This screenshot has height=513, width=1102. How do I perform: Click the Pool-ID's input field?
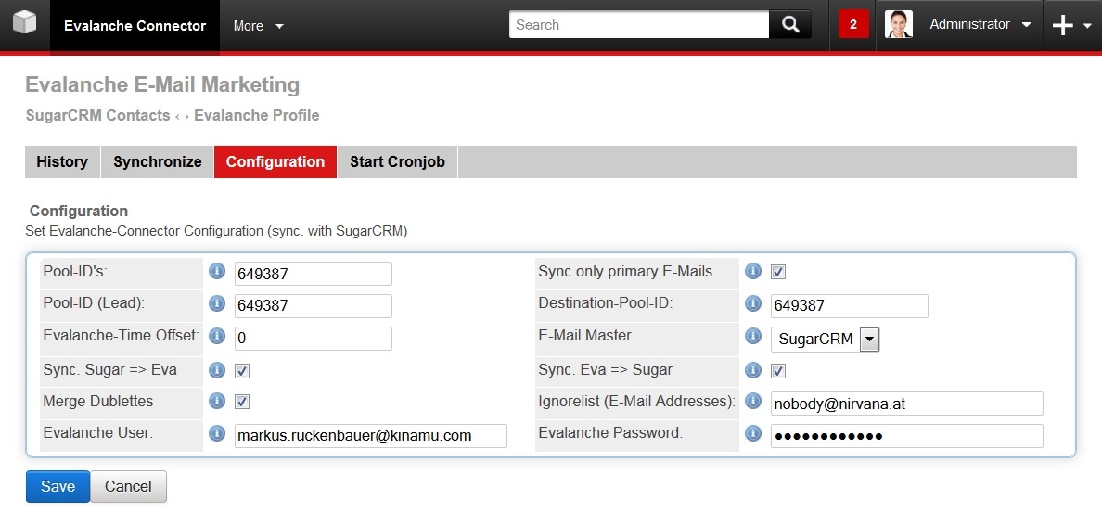(x=314, y=274)
